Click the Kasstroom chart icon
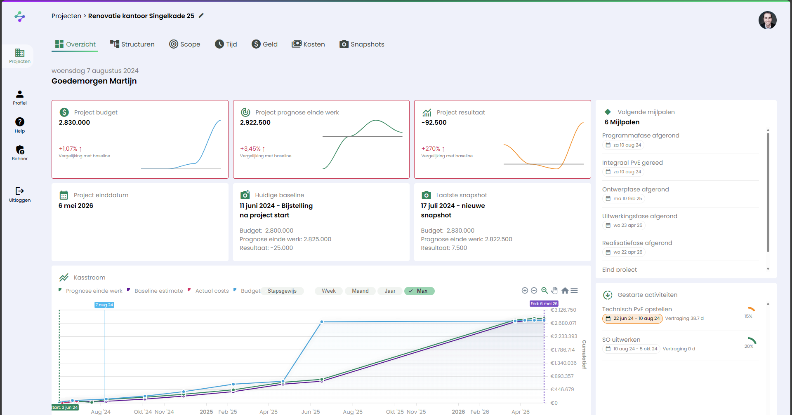The height and width of the screenshot is (415, 792). (x=64, y=277)
